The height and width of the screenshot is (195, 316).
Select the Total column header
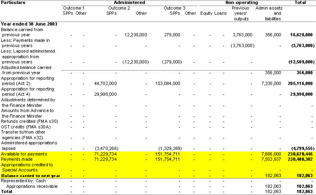[300, 3]
